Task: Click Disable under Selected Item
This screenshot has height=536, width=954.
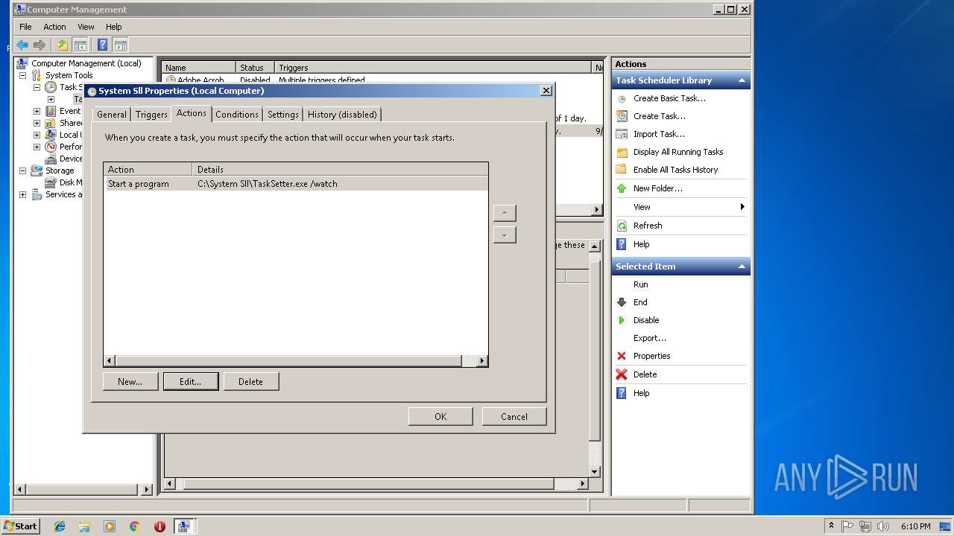Action: 646,320
